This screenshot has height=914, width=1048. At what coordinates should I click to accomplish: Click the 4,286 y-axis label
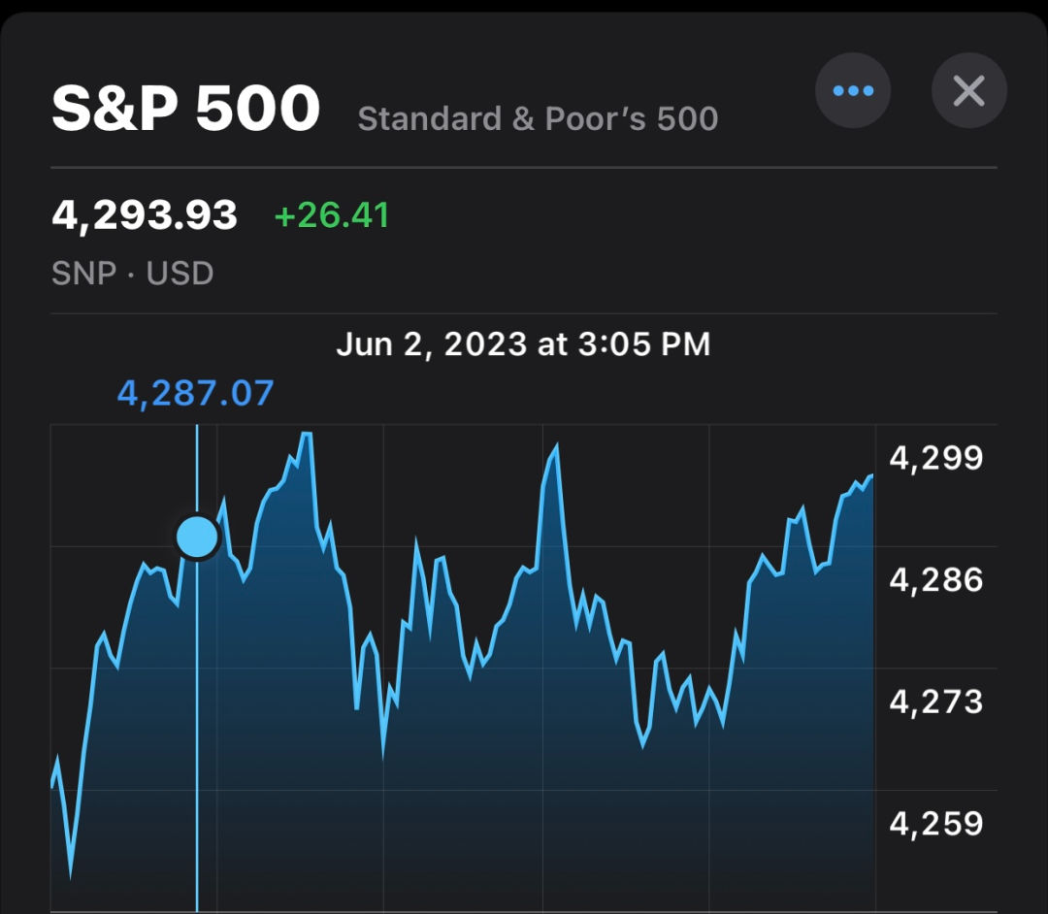click(x=935, y=580)
